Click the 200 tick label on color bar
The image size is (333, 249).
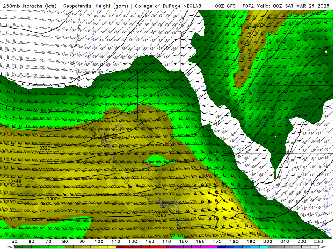coord(268,242)
